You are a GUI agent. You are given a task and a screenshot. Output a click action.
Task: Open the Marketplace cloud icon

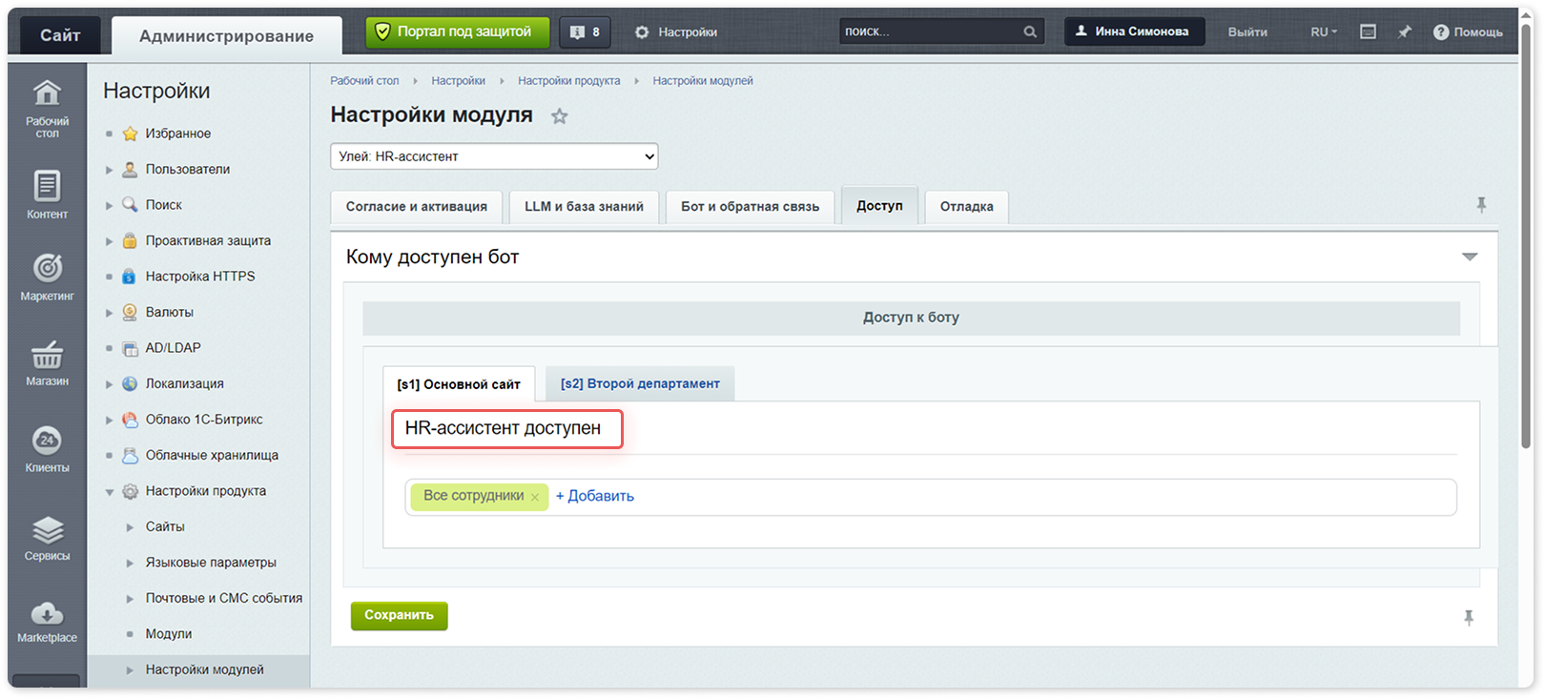pos(47,612)
